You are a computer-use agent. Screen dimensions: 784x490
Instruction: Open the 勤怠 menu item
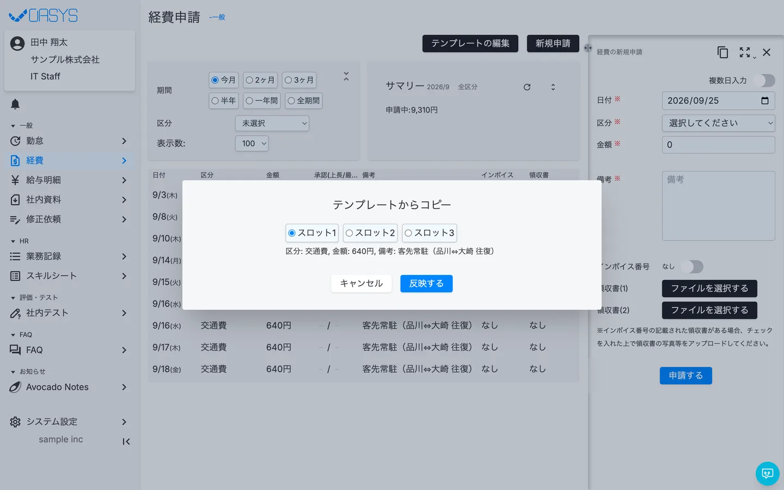pyautogui.click(x=69, y=141)
